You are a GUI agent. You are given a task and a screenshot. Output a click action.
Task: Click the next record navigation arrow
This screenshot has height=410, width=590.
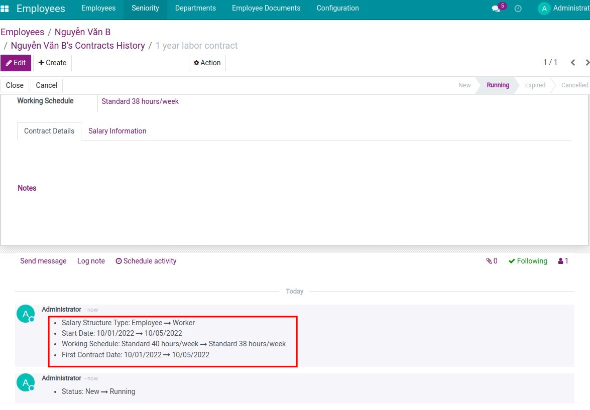click(x=586, y=63)
